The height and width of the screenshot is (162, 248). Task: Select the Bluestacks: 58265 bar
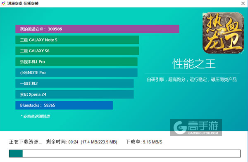[64, 105]
